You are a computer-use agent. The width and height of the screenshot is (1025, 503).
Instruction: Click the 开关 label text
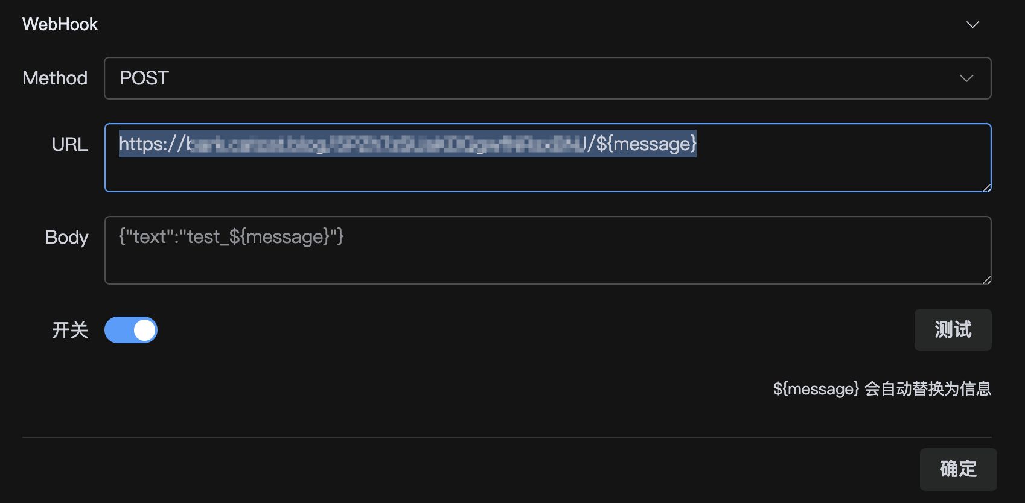point(70,330)
